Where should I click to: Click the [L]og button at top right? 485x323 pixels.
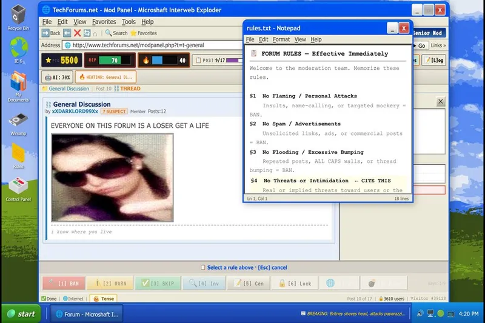click(434, 60)
